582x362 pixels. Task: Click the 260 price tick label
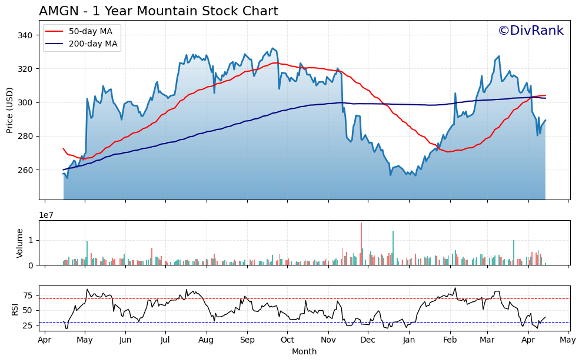25,170
